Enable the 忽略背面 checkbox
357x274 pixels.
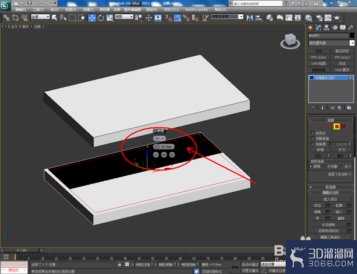[x=312, y=138]
